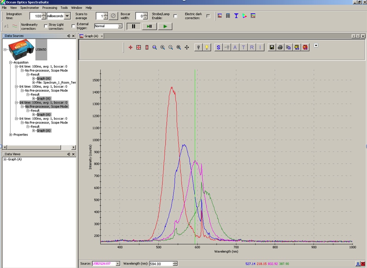Viewport: 367px width, 268px height.
Task: Open the integration time units dropdown
Action: (x=67, y=16)
